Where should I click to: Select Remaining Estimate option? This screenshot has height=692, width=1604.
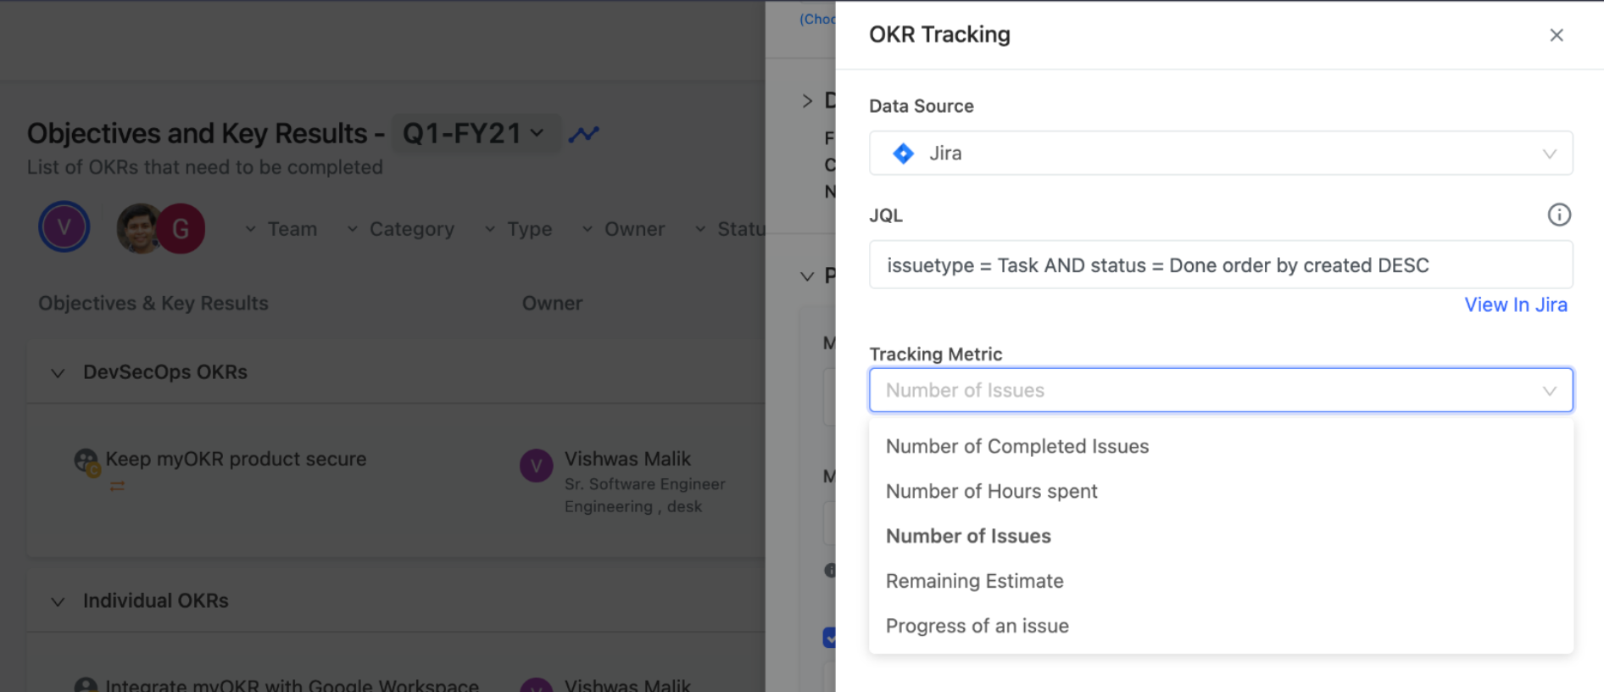click(1221, 581)
